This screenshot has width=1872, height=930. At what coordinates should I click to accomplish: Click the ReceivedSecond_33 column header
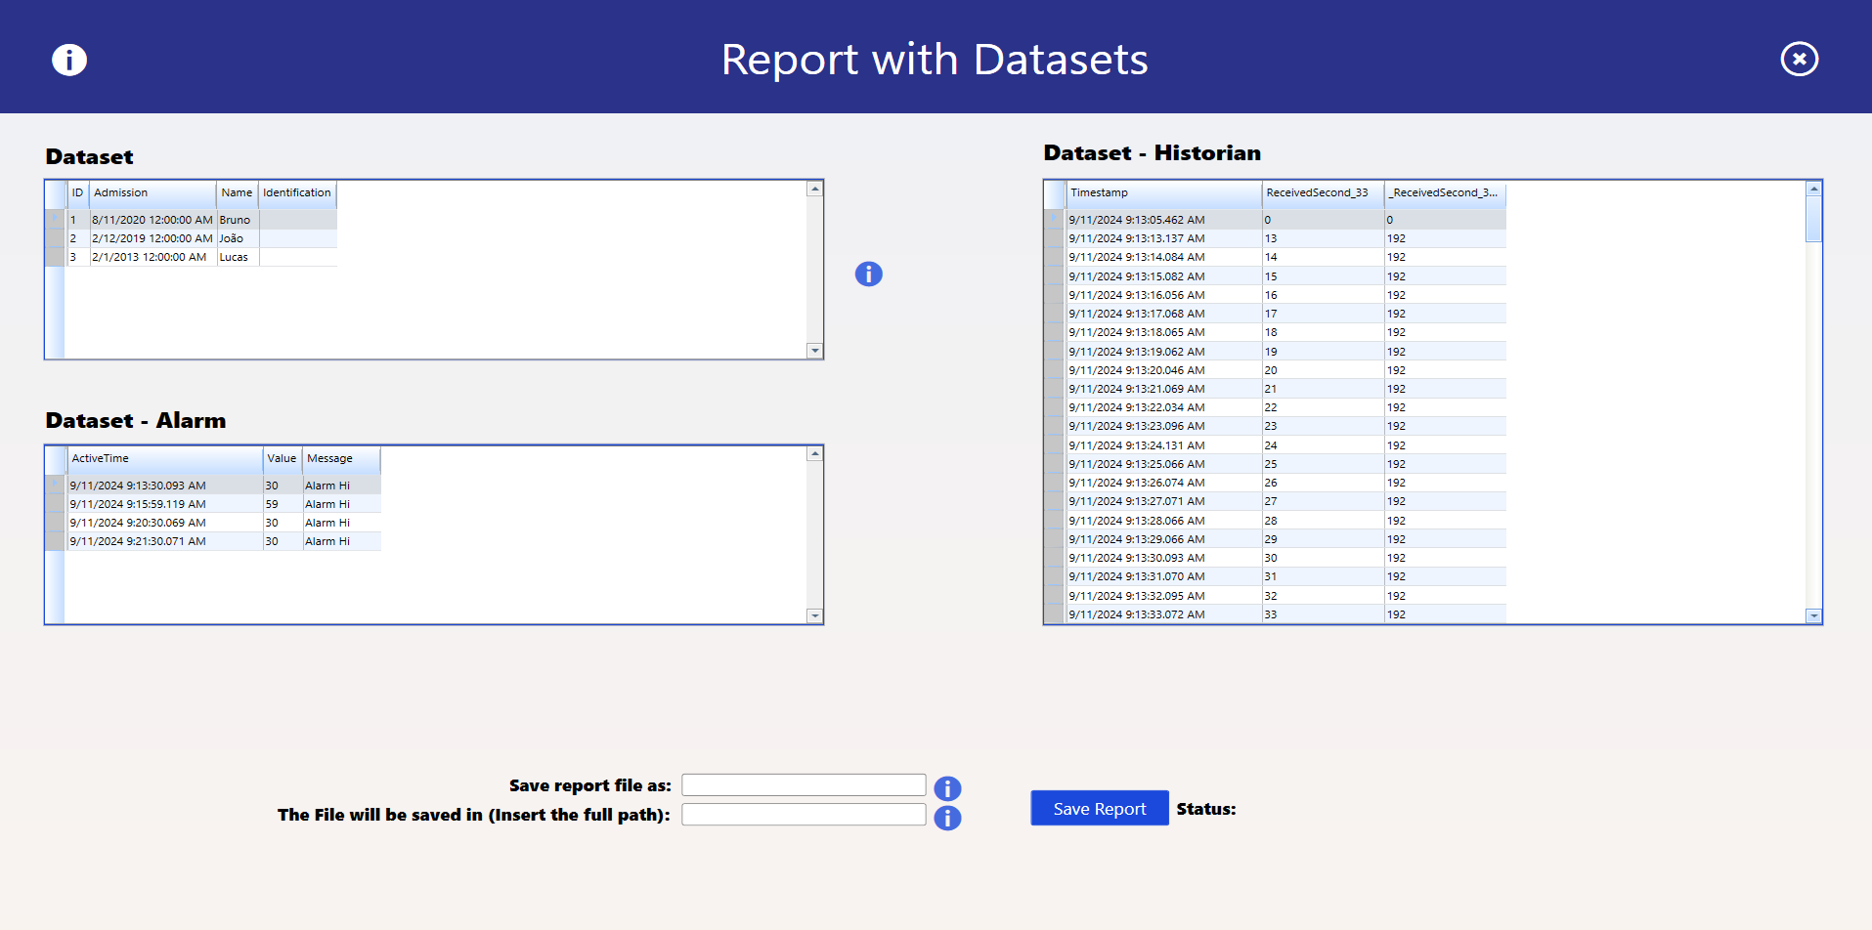point(1322,193)
